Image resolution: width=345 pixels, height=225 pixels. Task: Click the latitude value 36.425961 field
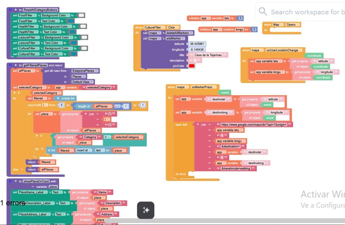(x=197, y=44)
